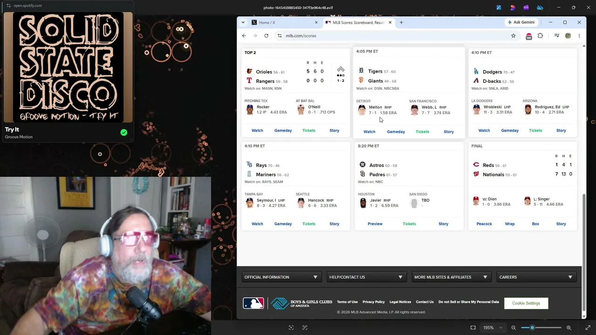596x335 pixels.
Task: Click the MLB page vertical scrollbar
Action: 584,253
